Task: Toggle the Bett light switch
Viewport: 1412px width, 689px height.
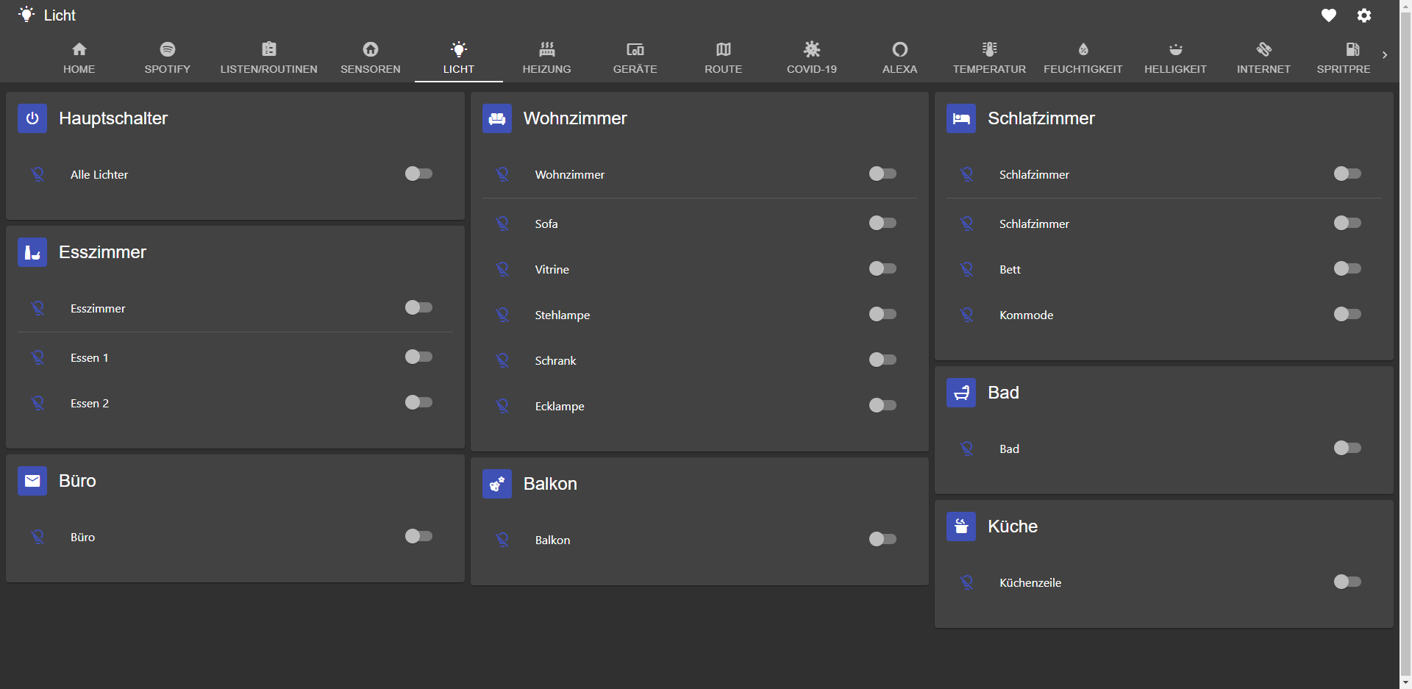Action: click(x=1347, y=268)
